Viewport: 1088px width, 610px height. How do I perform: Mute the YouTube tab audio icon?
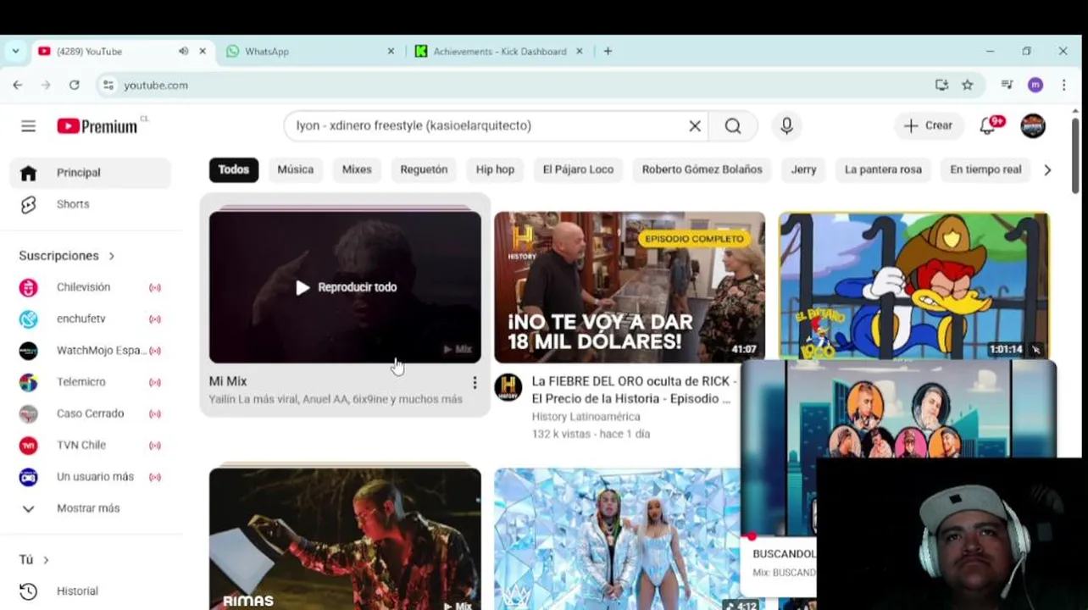coord(183,51)
